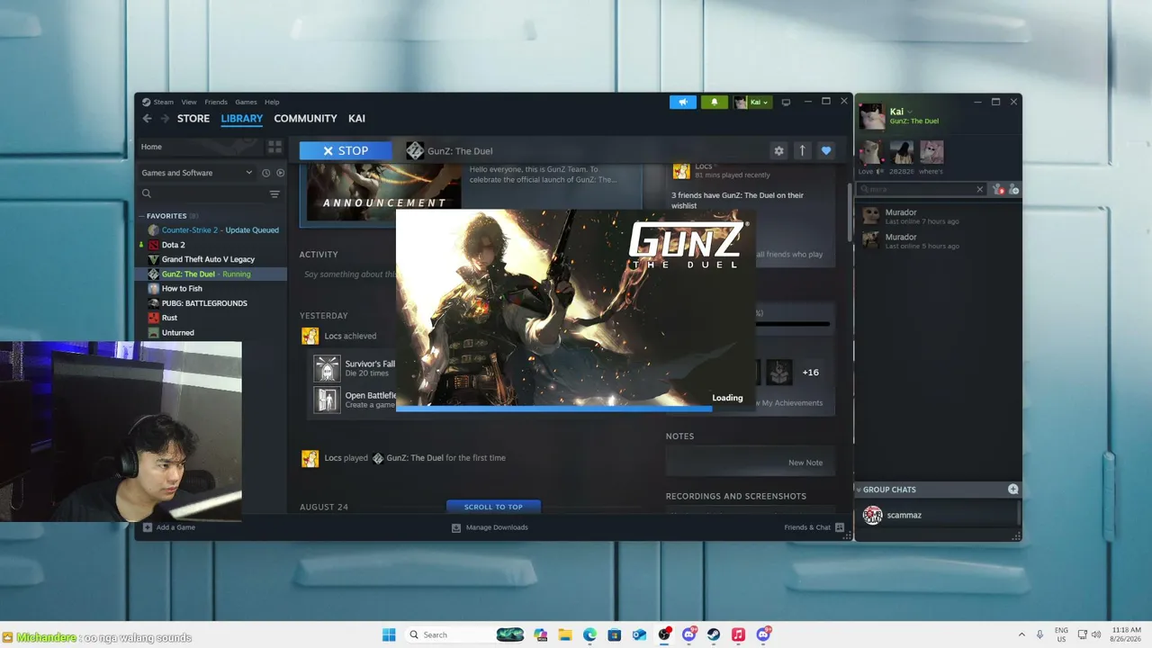
Task: Click the ready-to-play filter icon
Action: pyautogui.click(x=280, y=173)
